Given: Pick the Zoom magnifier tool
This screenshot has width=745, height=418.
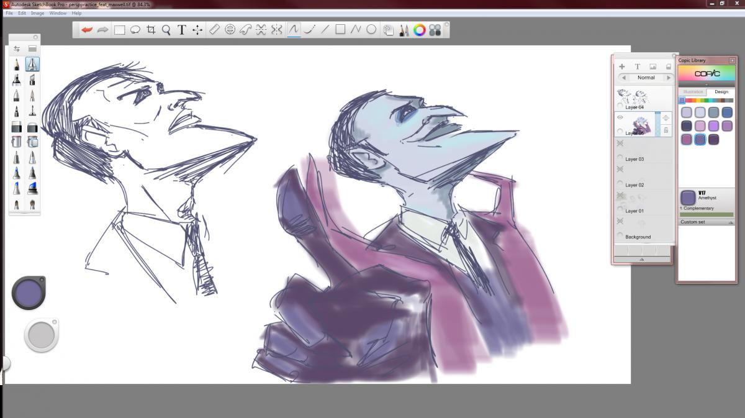Looking at the screenshot, I should coord(166,29).
